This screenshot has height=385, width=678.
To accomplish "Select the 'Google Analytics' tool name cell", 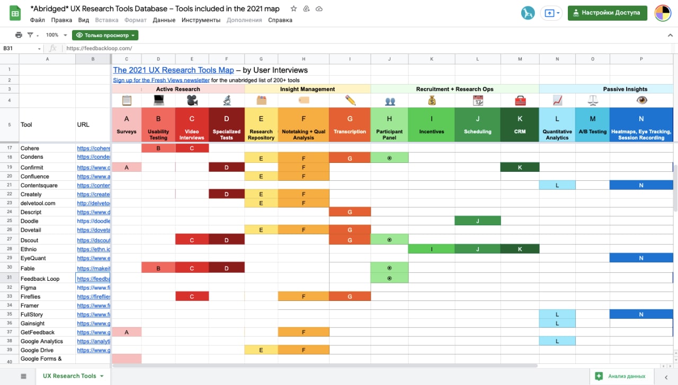I will [47, 341].
